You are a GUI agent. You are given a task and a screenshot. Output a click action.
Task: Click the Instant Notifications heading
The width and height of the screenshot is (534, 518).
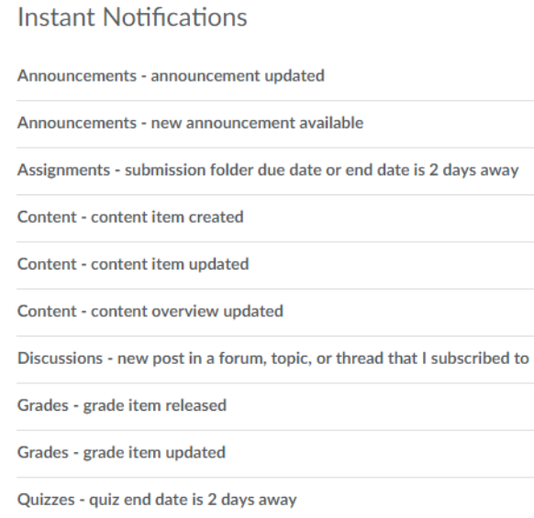click(132, 17)
